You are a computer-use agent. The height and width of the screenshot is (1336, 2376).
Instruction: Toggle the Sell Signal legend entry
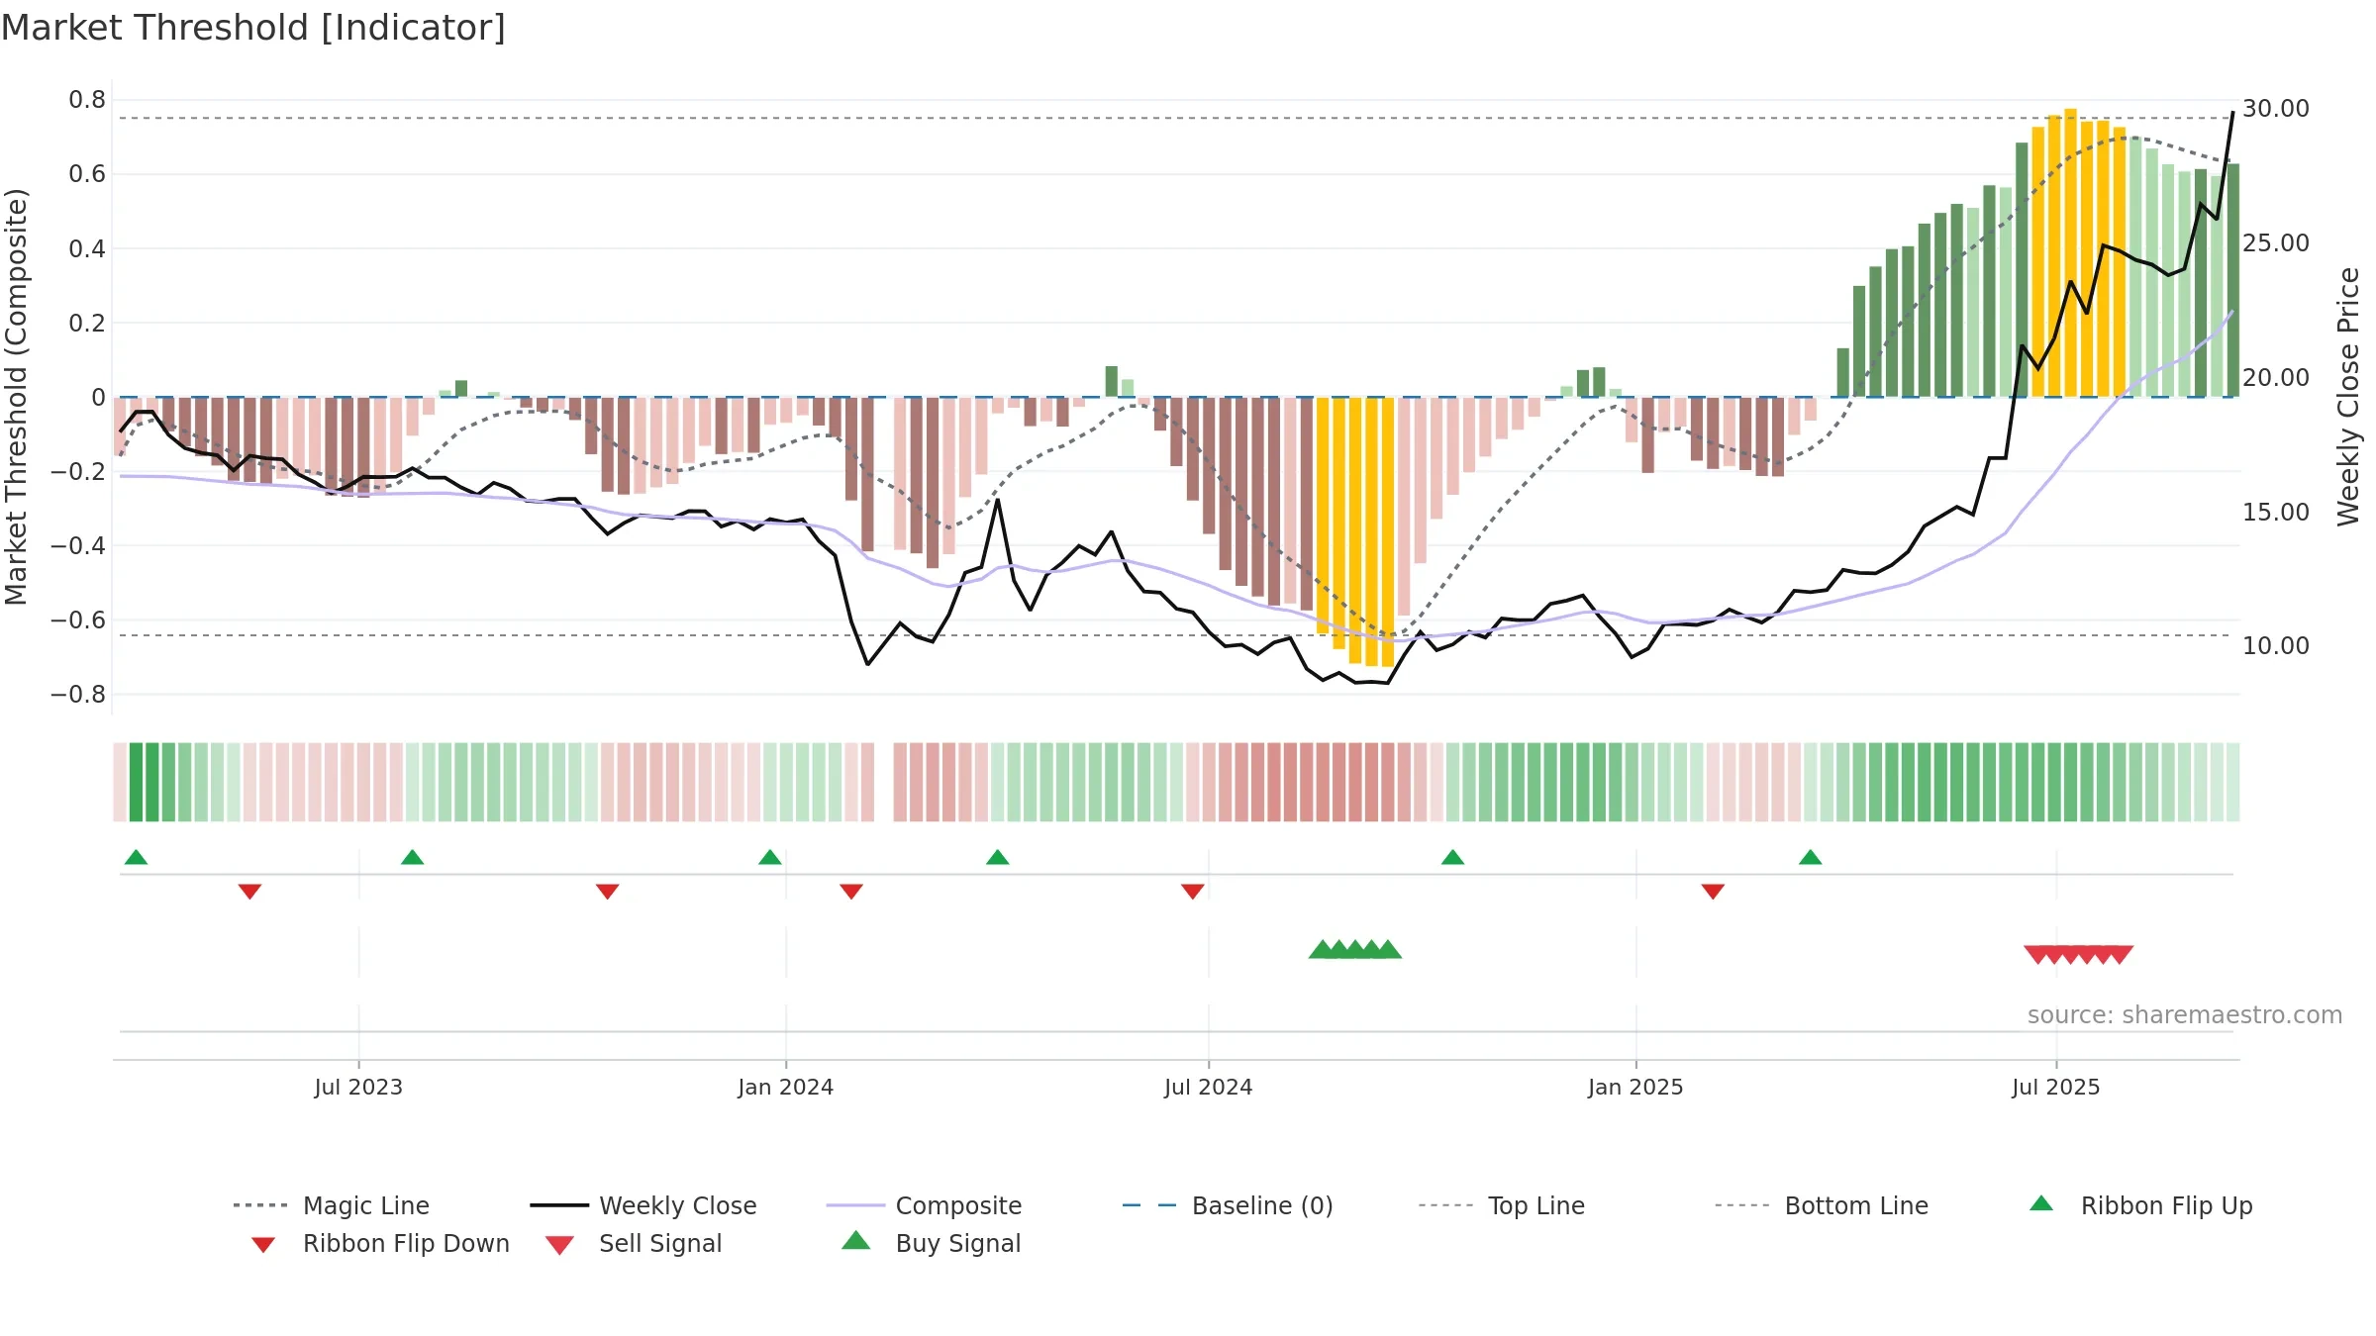(x=634, y=1243)
